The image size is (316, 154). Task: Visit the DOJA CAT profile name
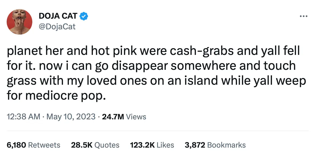(58, 16)
